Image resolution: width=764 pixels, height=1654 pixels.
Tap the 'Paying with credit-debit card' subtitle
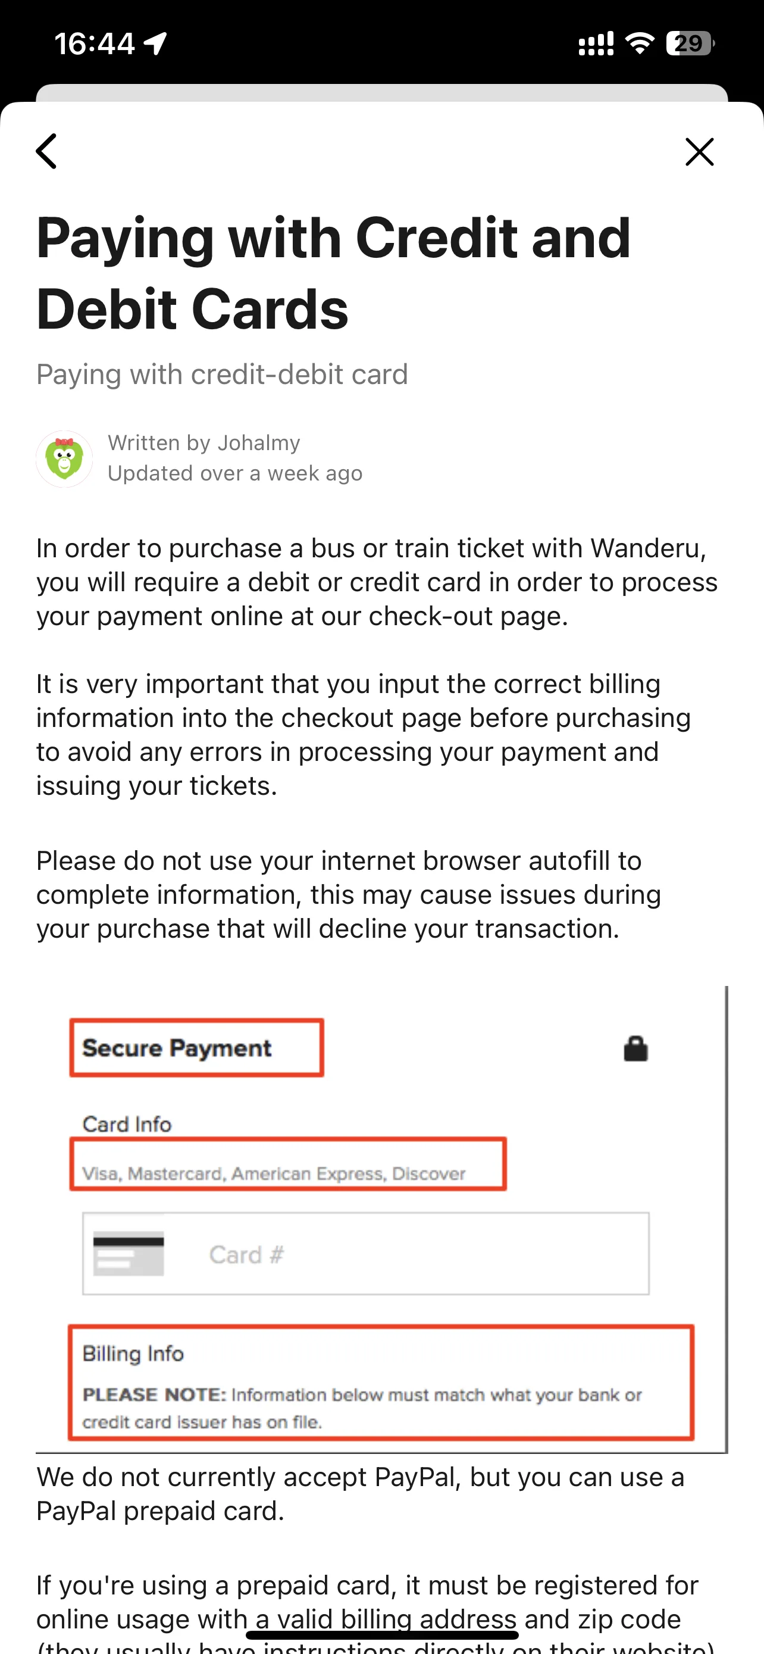point(222,375)
